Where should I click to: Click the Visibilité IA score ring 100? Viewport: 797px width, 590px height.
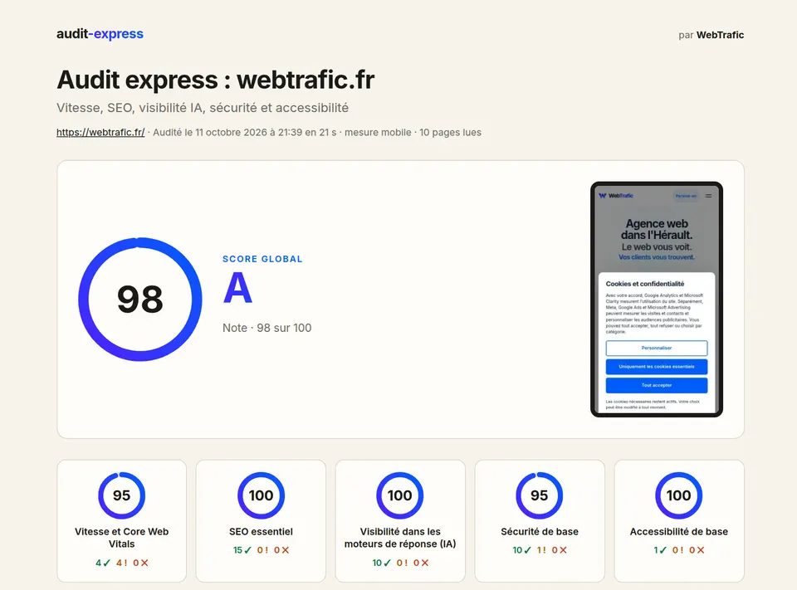coord(400,495)
